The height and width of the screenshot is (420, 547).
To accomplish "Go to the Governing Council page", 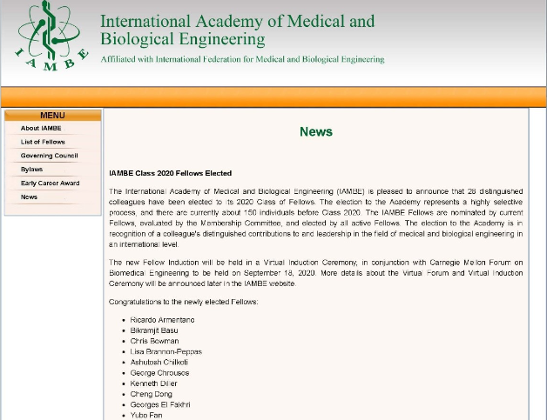I will pos(49,156).
